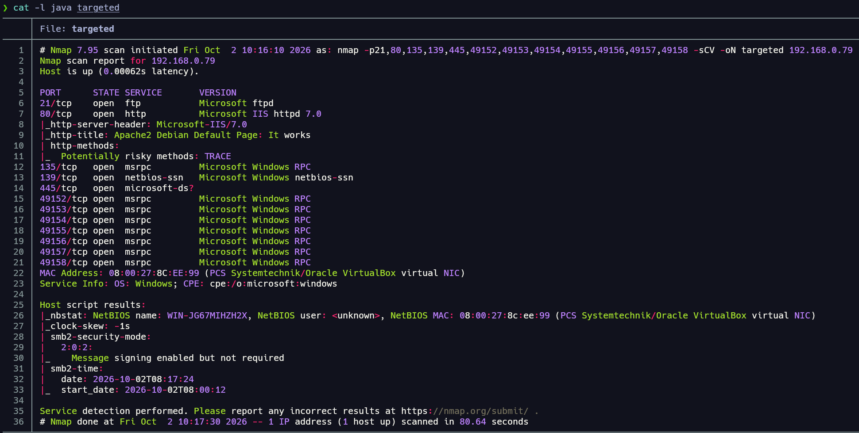
Task: Click smb2-time date '2026-10-02T08:17:24'
Action: [x=143, y=379]
